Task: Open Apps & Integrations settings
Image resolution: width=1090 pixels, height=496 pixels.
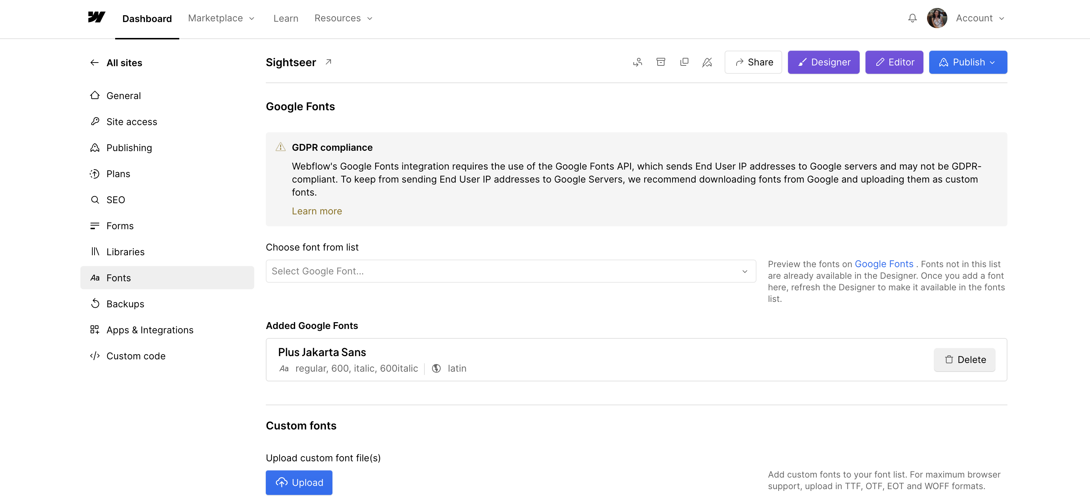Action: (x=167, y=330)
